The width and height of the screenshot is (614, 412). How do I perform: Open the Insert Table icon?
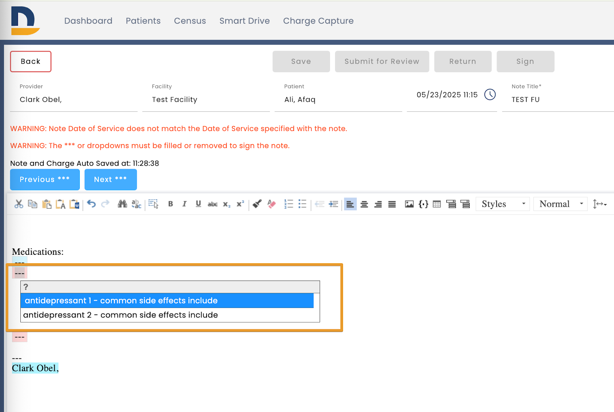[x=437, y=204]
